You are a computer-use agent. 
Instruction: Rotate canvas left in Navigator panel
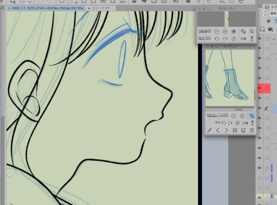[x=217, y=39]
